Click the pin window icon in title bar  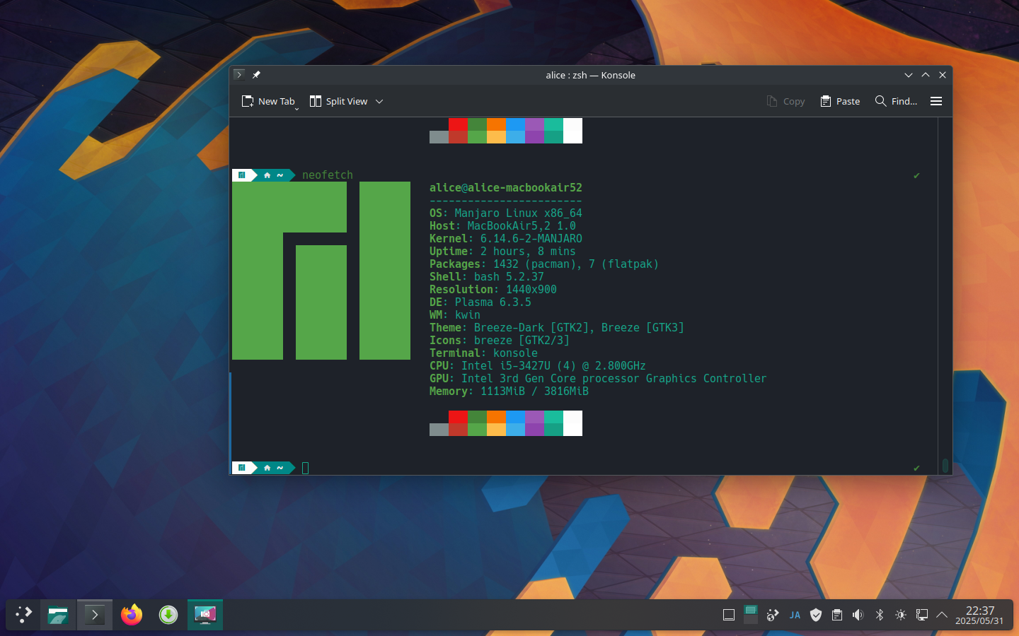[x=256, y=75]
